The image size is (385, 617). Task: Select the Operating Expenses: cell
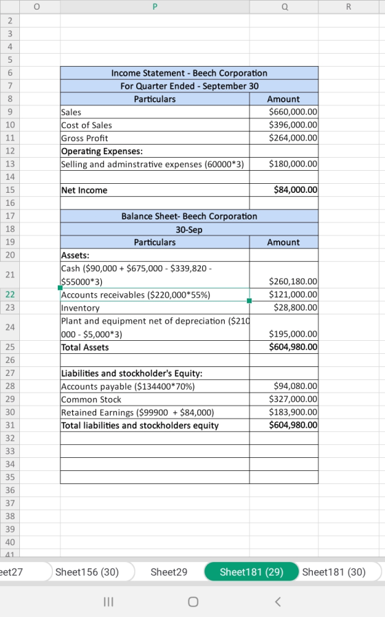tap(155, 151)
